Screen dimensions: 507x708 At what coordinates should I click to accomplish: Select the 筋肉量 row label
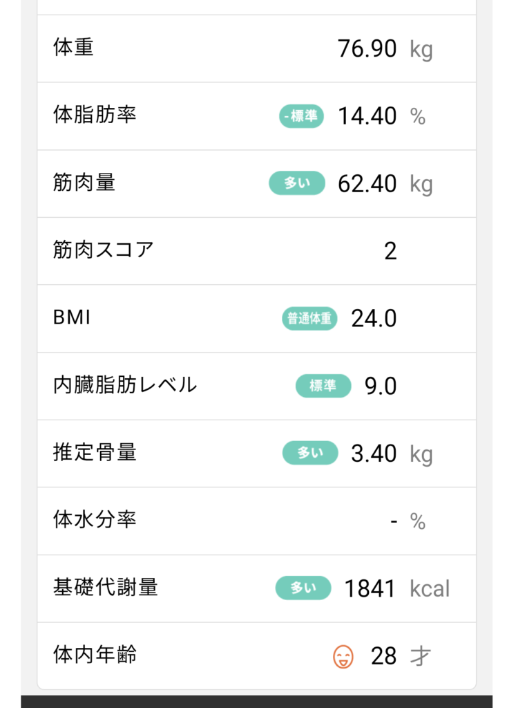click(x=84, y=183)
